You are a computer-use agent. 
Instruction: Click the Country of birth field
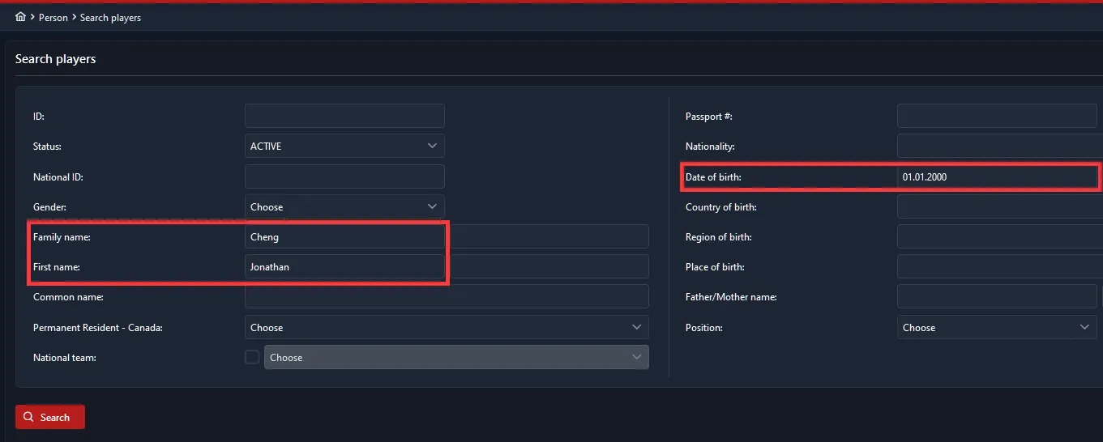[997, 206]
